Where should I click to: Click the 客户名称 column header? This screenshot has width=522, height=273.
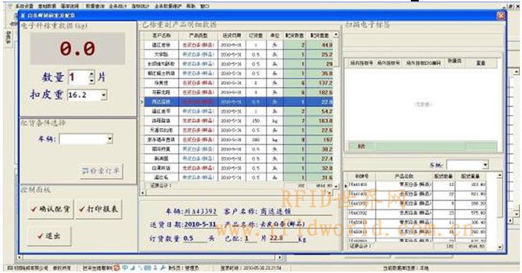coord(161,35)
